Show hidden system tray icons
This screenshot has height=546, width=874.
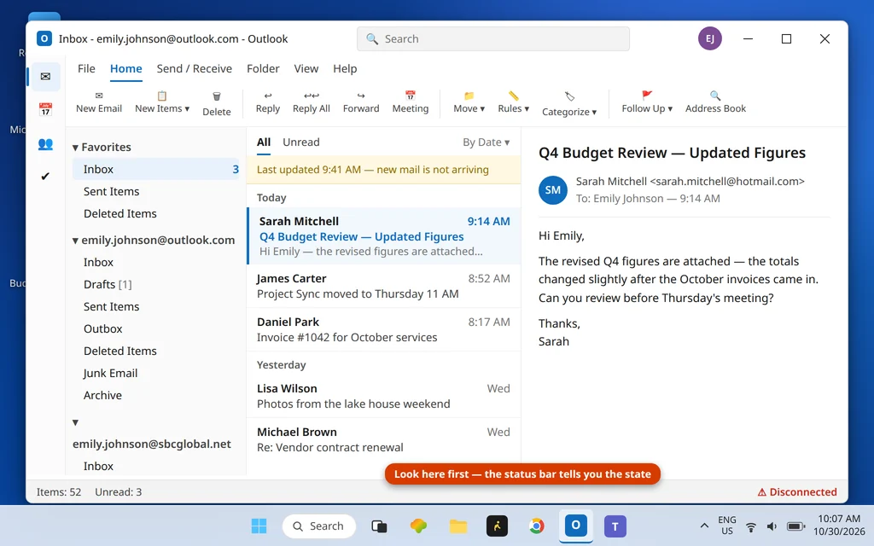(x=704, y=526)
